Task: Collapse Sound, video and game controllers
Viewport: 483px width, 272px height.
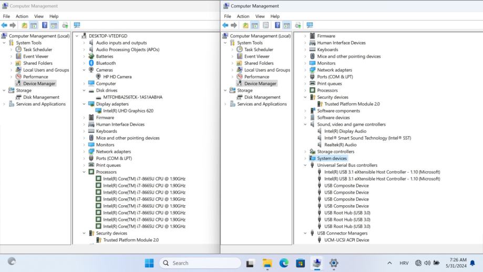Action: point(305,124)
